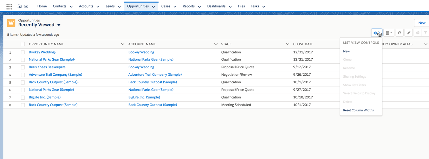Open the App Launcher grid icon
Screen dimensions: 429x159
[9, 6]
